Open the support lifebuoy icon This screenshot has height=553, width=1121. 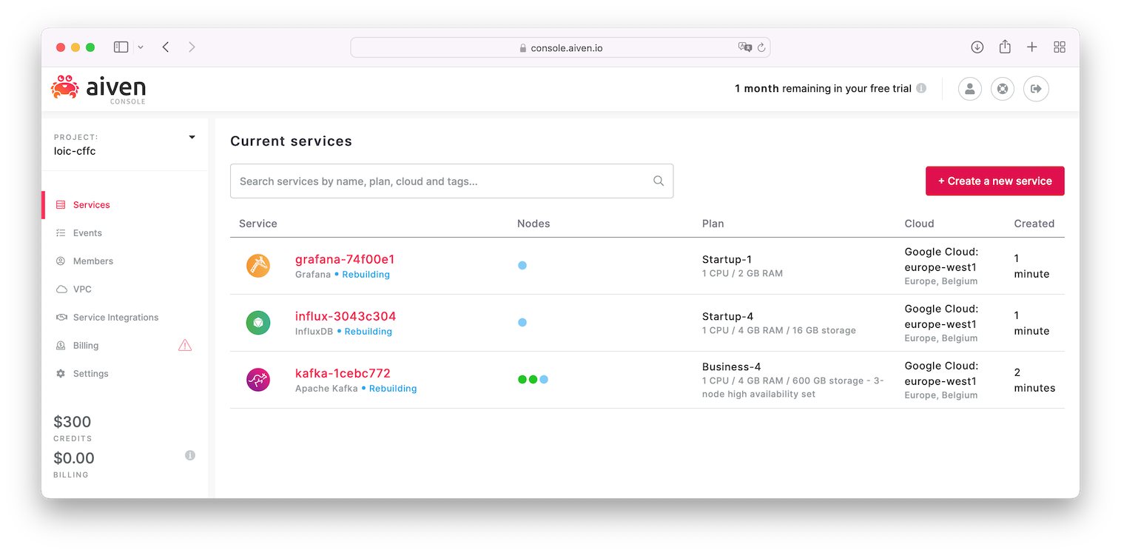pyautogui.click(x=1003, y=89)
